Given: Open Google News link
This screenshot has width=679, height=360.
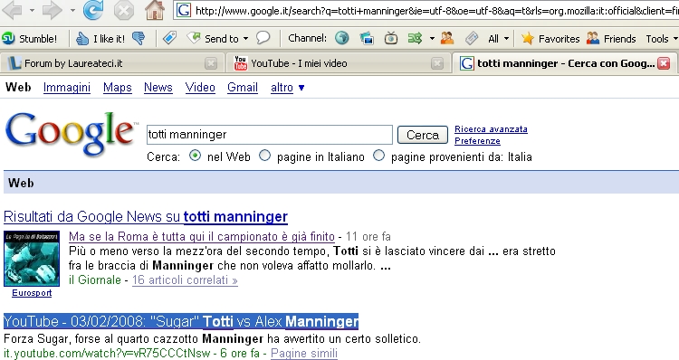Looking at the screenshot, I should [x=158, y=88].
